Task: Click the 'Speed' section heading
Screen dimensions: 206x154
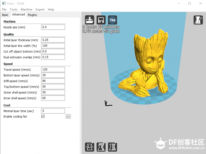Action: [x=8, y=64]
